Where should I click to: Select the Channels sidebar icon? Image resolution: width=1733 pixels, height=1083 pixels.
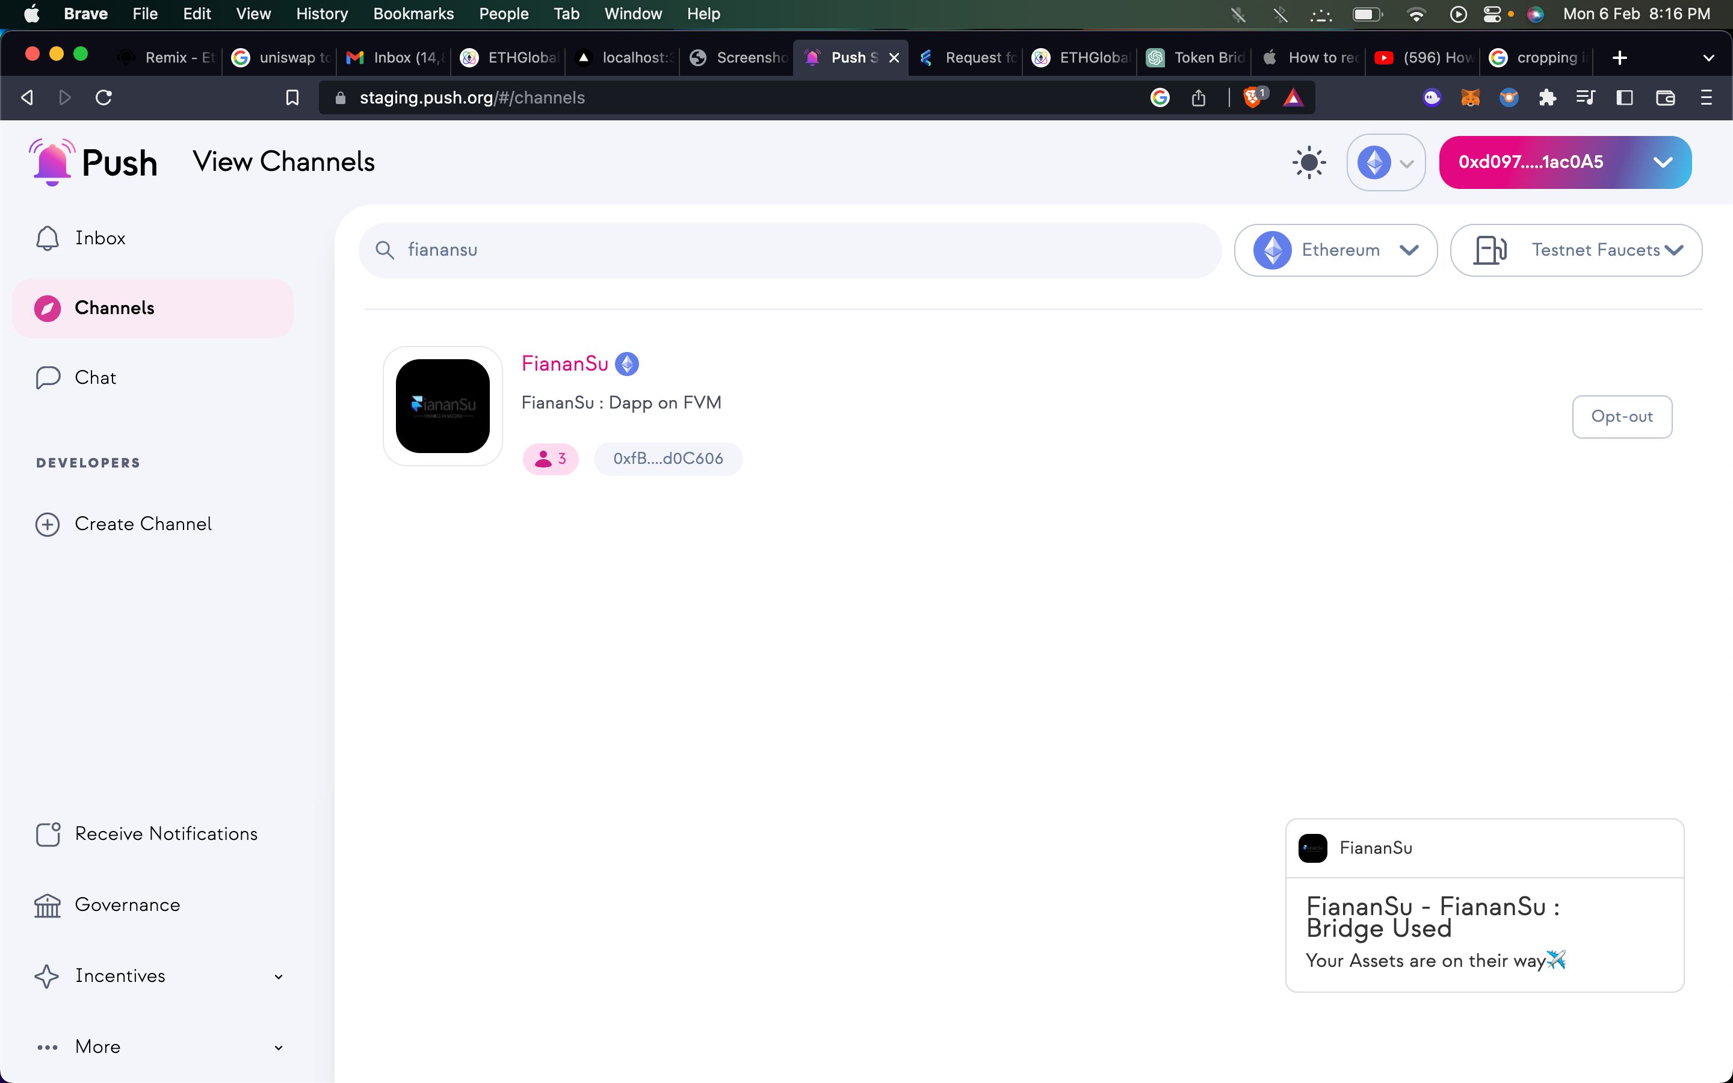click(x=48, y=308)
